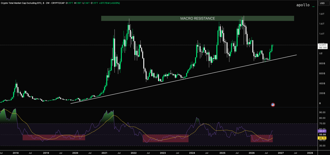Click the 1.8T price axis label
Screen dimensions: 330x155
pyautogui.click(x=321, y=14)
